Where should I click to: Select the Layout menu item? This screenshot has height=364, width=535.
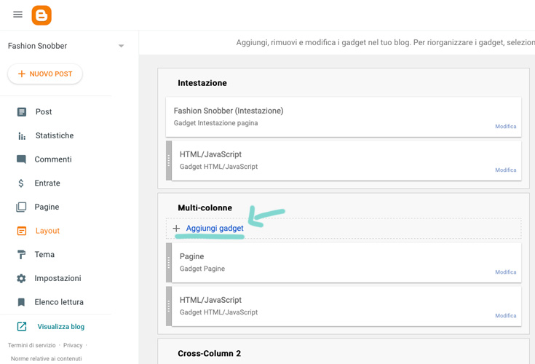click(47, 231)
